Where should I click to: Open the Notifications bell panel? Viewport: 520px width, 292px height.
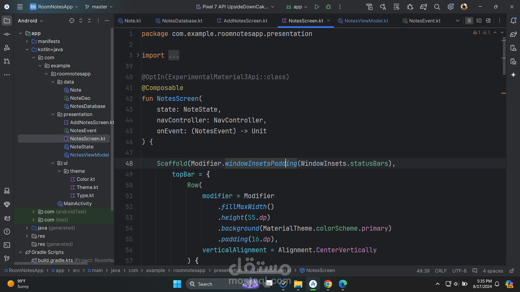click(513, 21)
